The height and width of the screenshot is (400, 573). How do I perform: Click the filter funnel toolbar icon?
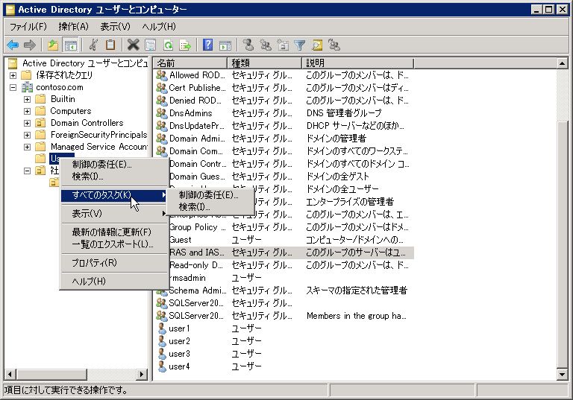[x=300, y=45]
